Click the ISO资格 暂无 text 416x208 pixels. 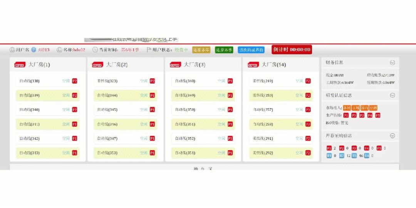pyautogui.click(x=337, y=123)
